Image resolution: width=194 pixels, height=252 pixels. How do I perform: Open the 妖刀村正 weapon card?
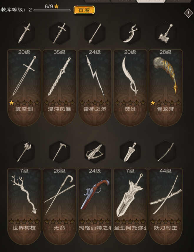tap(165, 207)
